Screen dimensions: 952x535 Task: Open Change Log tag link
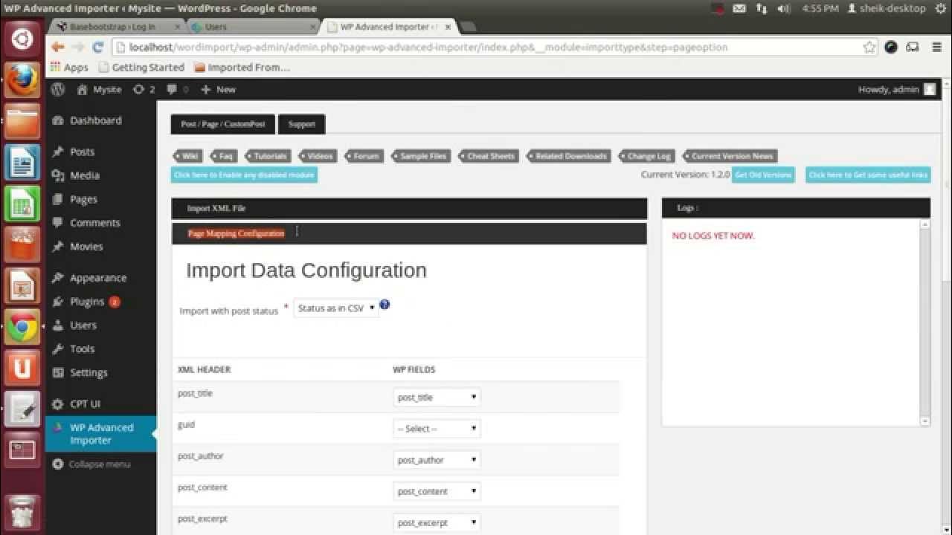pyautogui.click(x=646, y=156)
